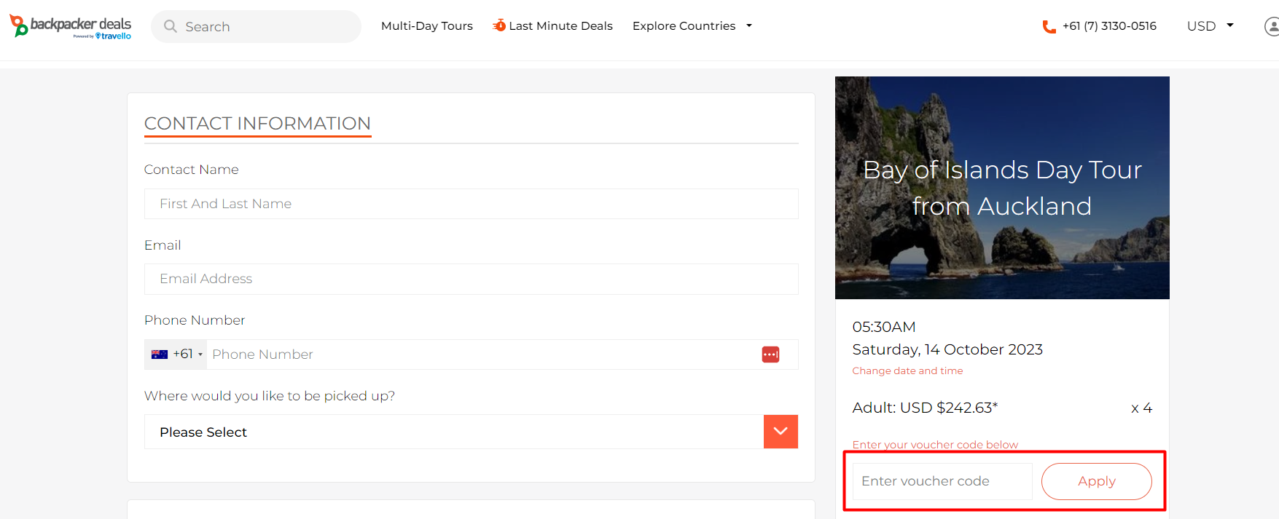Focus the Email Address field

click(x=471, y=279)
